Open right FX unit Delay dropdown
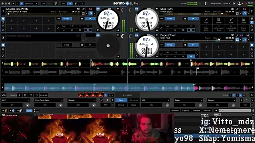 tap(188, 100)
